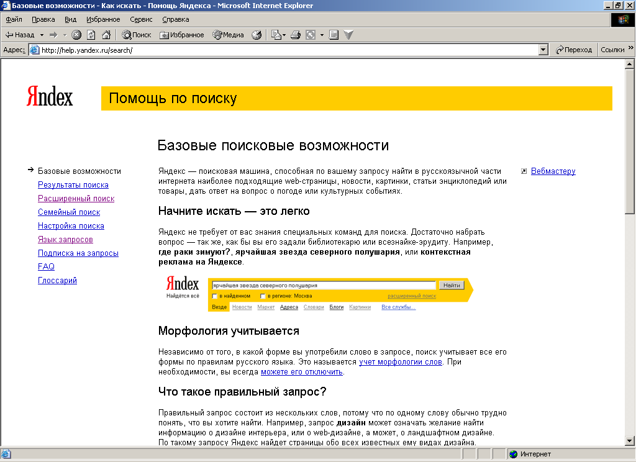Click the Forward arrow toolbar button

[53, 35]
